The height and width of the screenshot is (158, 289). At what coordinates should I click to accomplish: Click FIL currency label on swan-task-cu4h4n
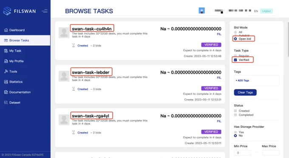coord(219,34)
